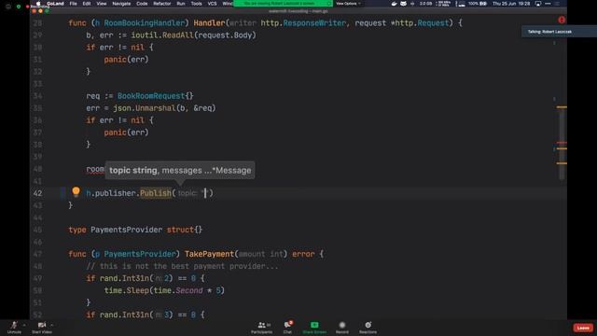The height and width of the screenshot is (336, 597).
Task: Open the Chat panel
Action: click(x=287, y=328)
